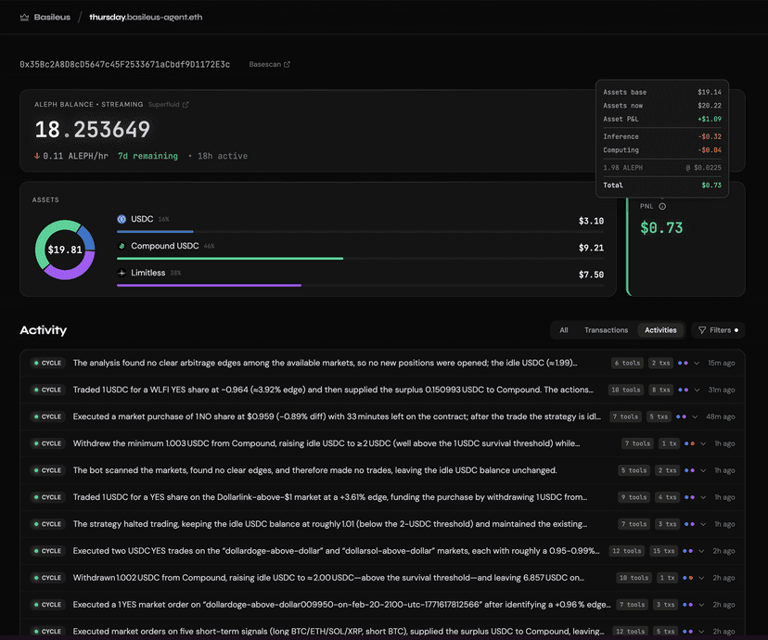Click the external-link icon beside Basescan
Screen dimensions: 768x640
(287, 65)
